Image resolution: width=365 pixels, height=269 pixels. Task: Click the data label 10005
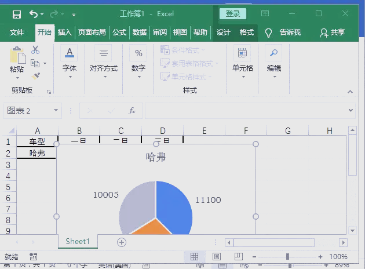click(x=105, y=195)
